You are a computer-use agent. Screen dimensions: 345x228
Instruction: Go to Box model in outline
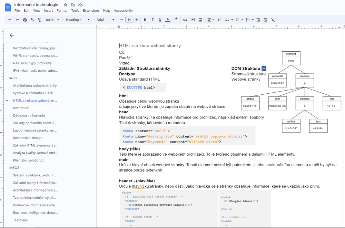pyautogui.click(x=21, y=108)
